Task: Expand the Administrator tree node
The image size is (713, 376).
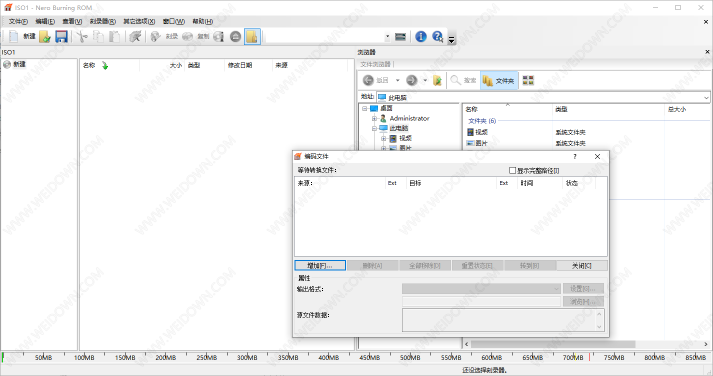Action: (374, 118)
